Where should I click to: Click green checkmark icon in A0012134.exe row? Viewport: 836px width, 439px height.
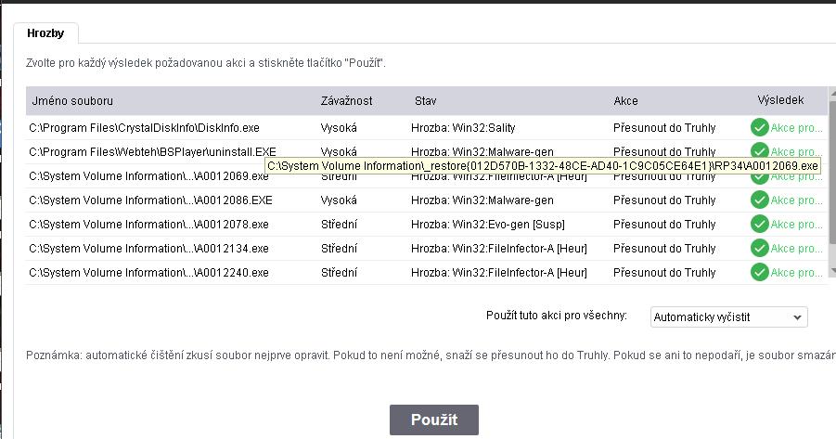[759, 248]
